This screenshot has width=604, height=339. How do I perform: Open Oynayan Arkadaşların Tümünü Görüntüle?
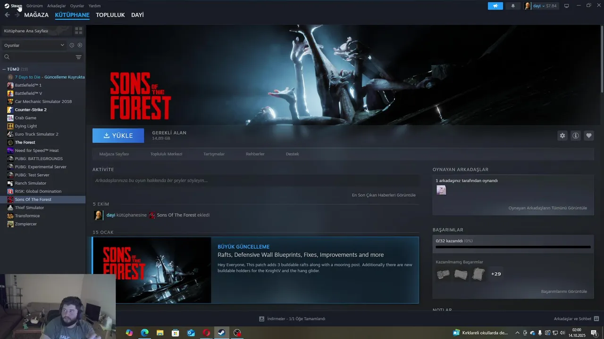click(548, 208)
